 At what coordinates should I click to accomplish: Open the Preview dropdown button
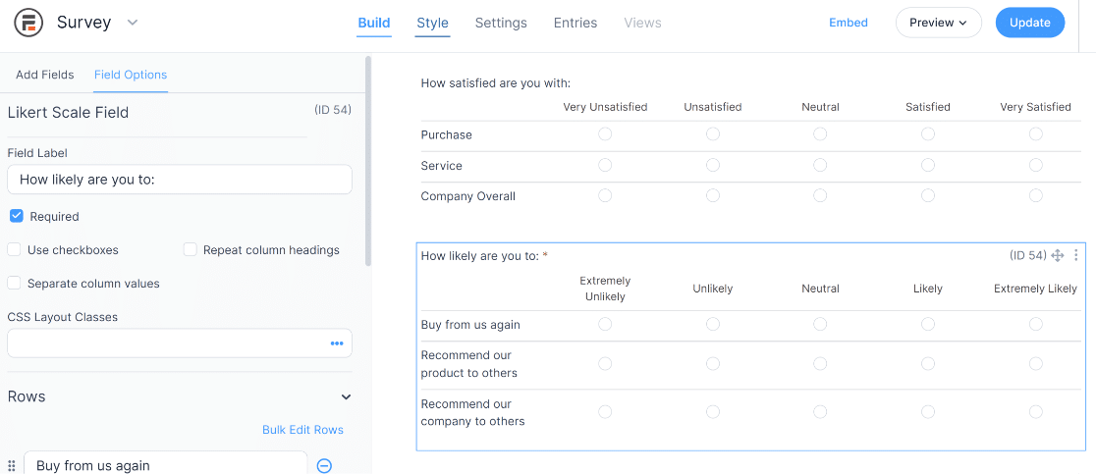coord(938,23)
